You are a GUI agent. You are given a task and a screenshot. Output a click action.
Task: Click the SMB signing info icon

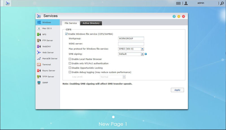point(146,54)
